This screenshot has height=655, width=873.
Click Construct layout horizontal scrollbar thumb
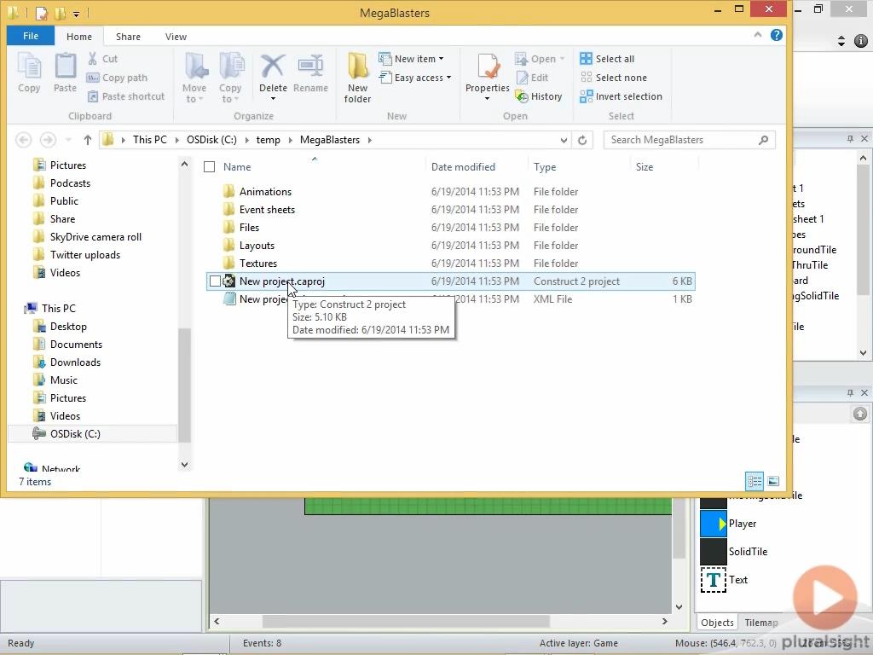coord(406,621)
